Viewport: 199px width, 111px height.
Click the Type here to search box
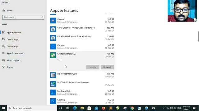(x=32, y=108)
